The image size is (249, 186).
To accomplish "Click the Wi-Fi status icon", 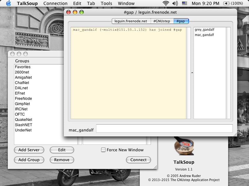I will point(166,3).
